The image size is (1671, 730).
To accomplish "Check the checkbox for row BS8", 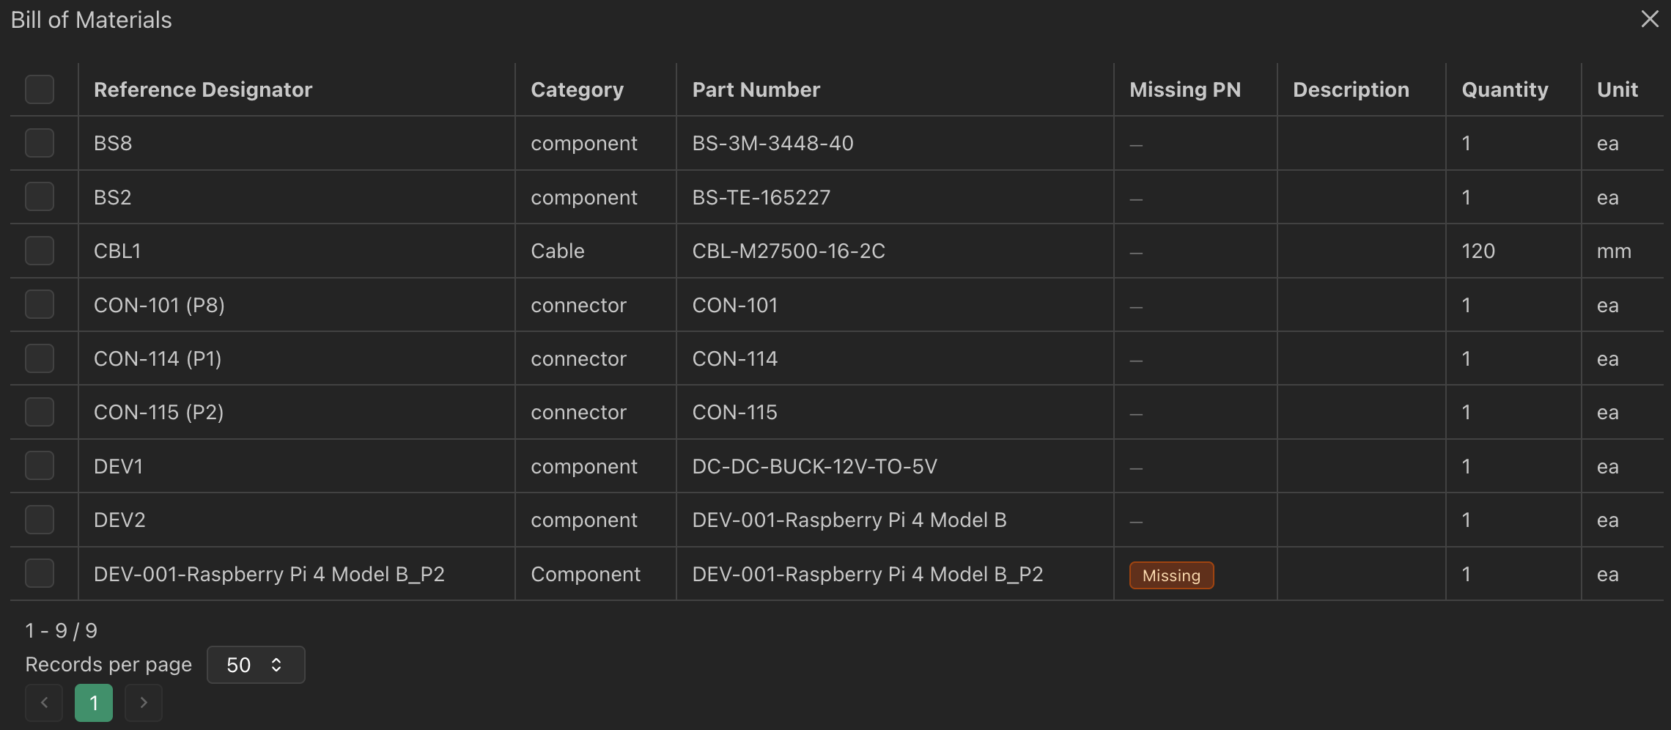I will 39,143.
